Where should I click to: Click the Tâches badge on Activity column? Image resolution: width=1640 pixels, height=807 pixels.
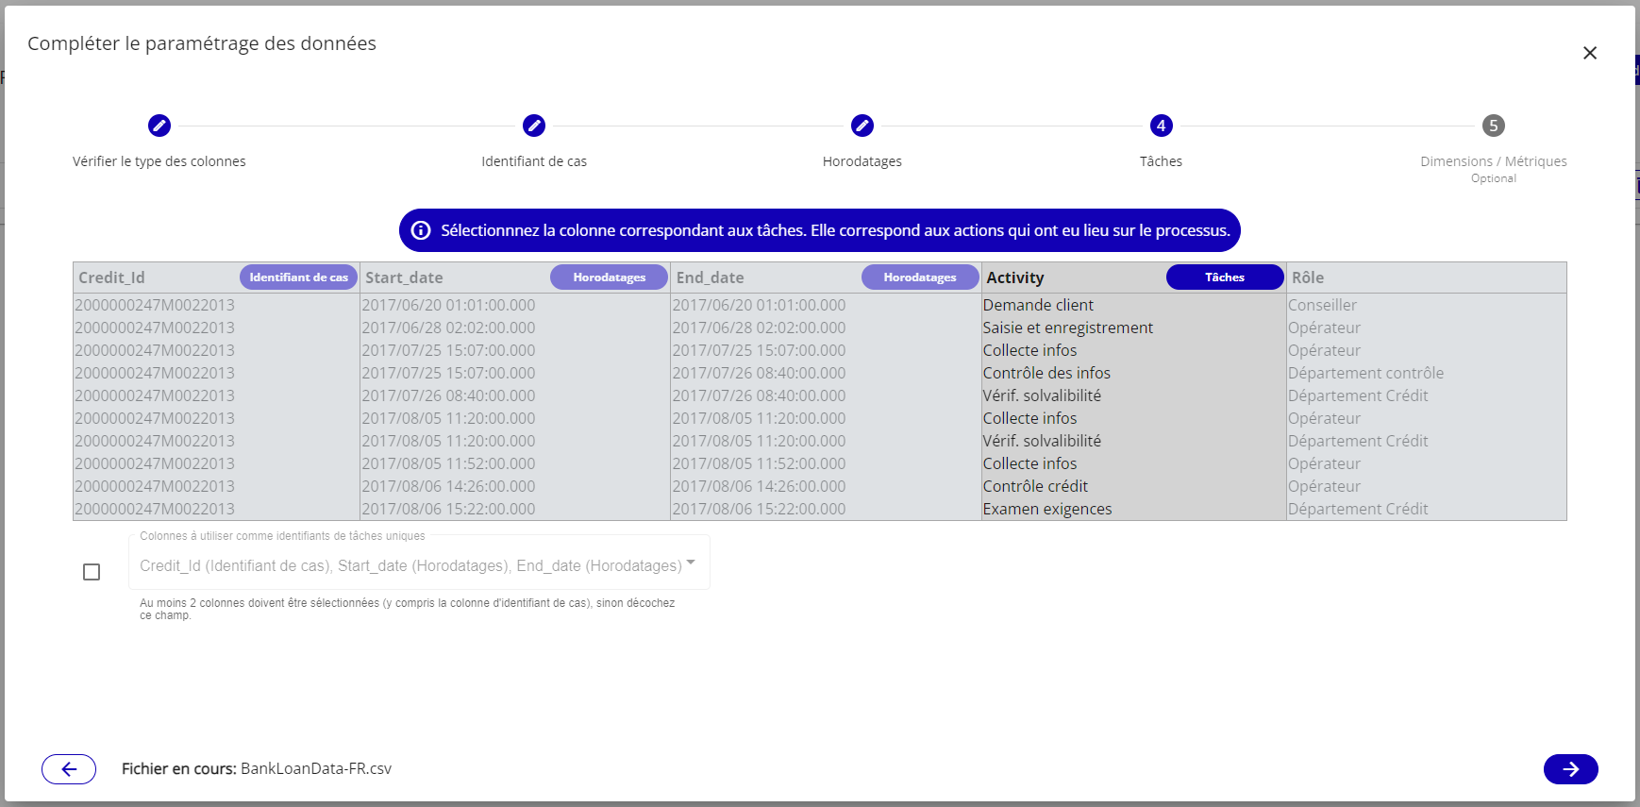click(1224, 277)
